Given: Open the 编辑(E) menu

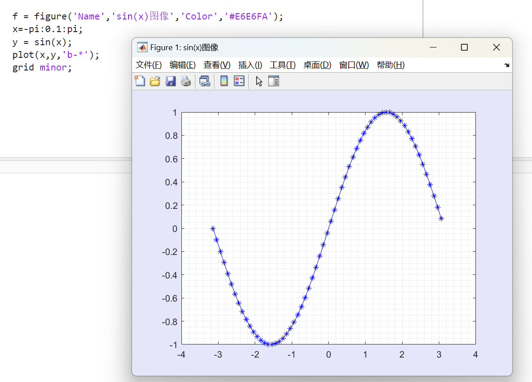Looking at the screenshot, I should tap(182, 65).
